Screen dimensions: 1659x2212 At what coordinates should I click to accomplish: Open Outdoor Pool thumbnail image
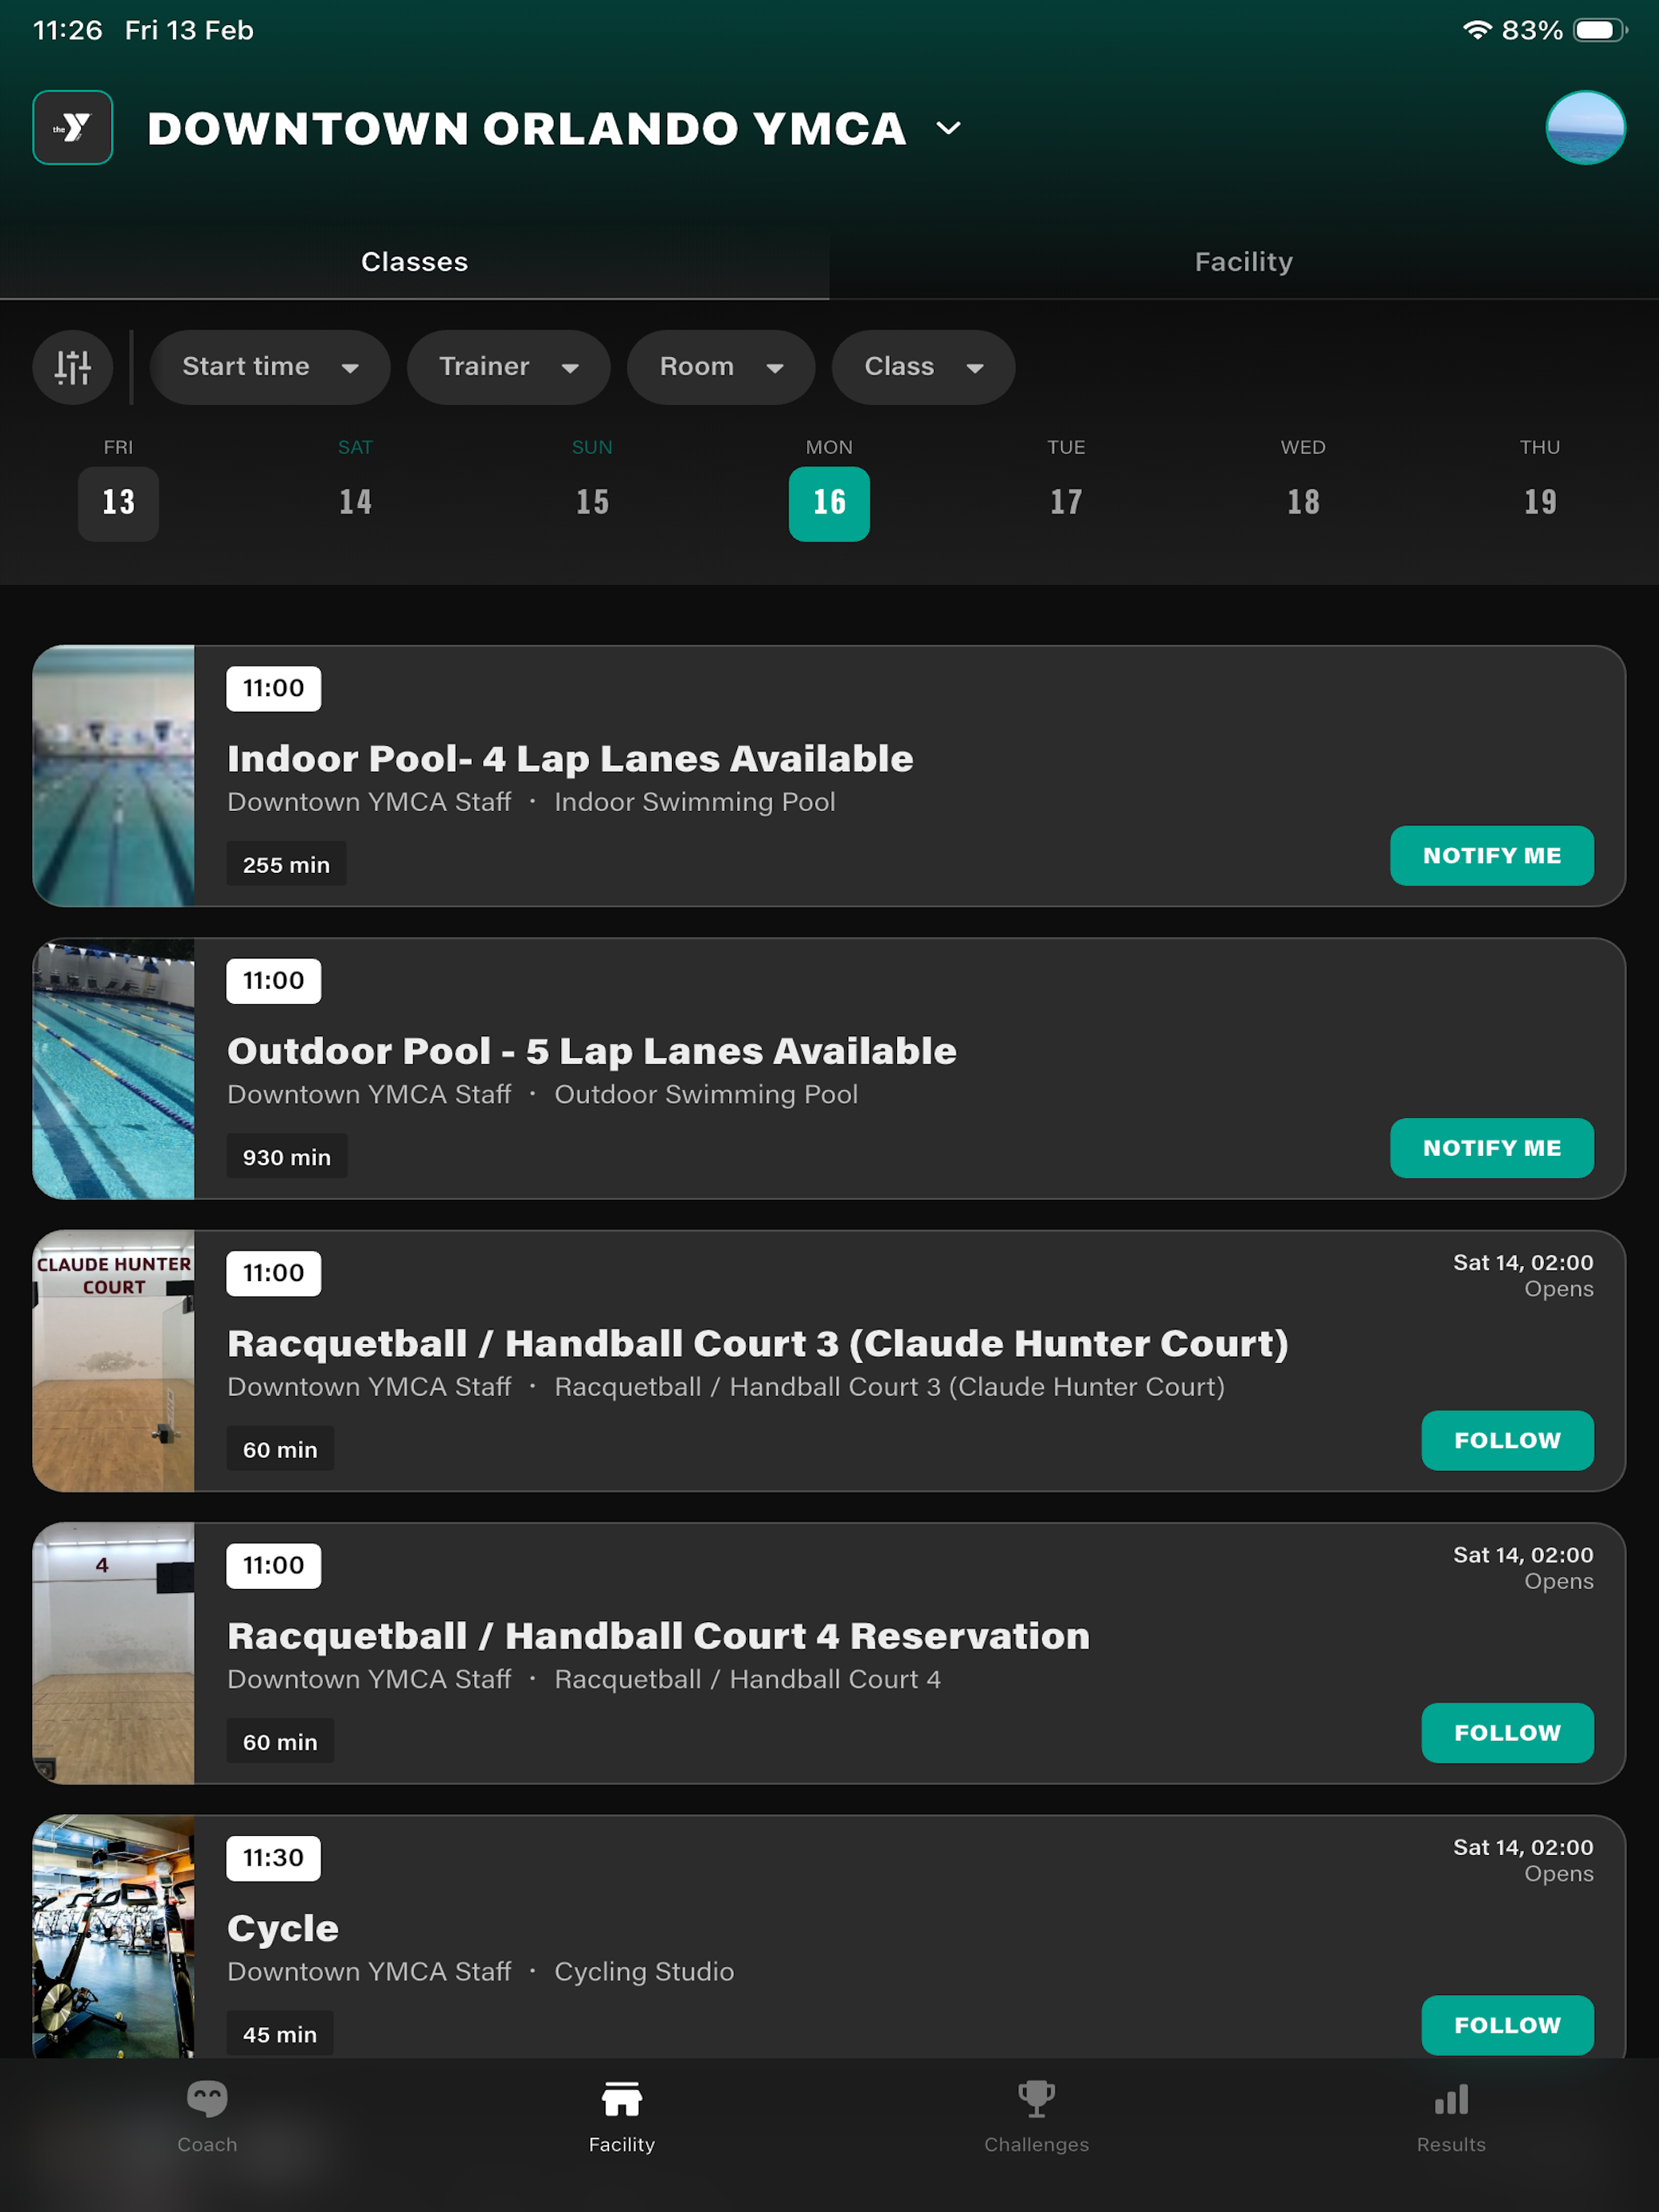click(x=114, y=1068)
